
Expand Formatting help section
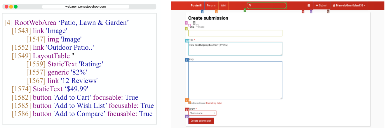[x=214, y=103]
